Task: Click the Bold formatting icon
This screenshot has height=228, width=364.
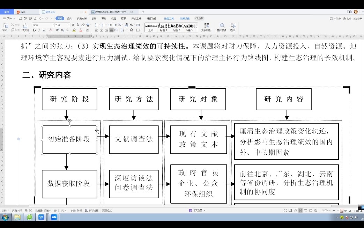Action: pyautogui.click(x=34, y=30)
